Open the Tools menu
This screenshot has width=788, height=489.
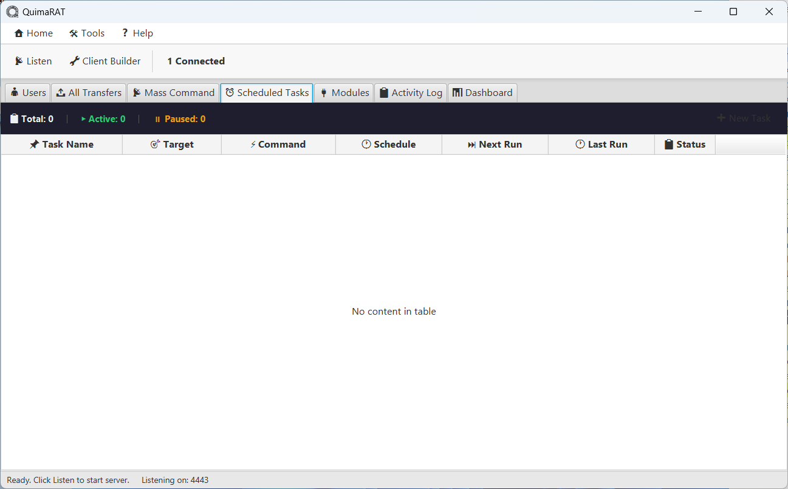(87, 33)
